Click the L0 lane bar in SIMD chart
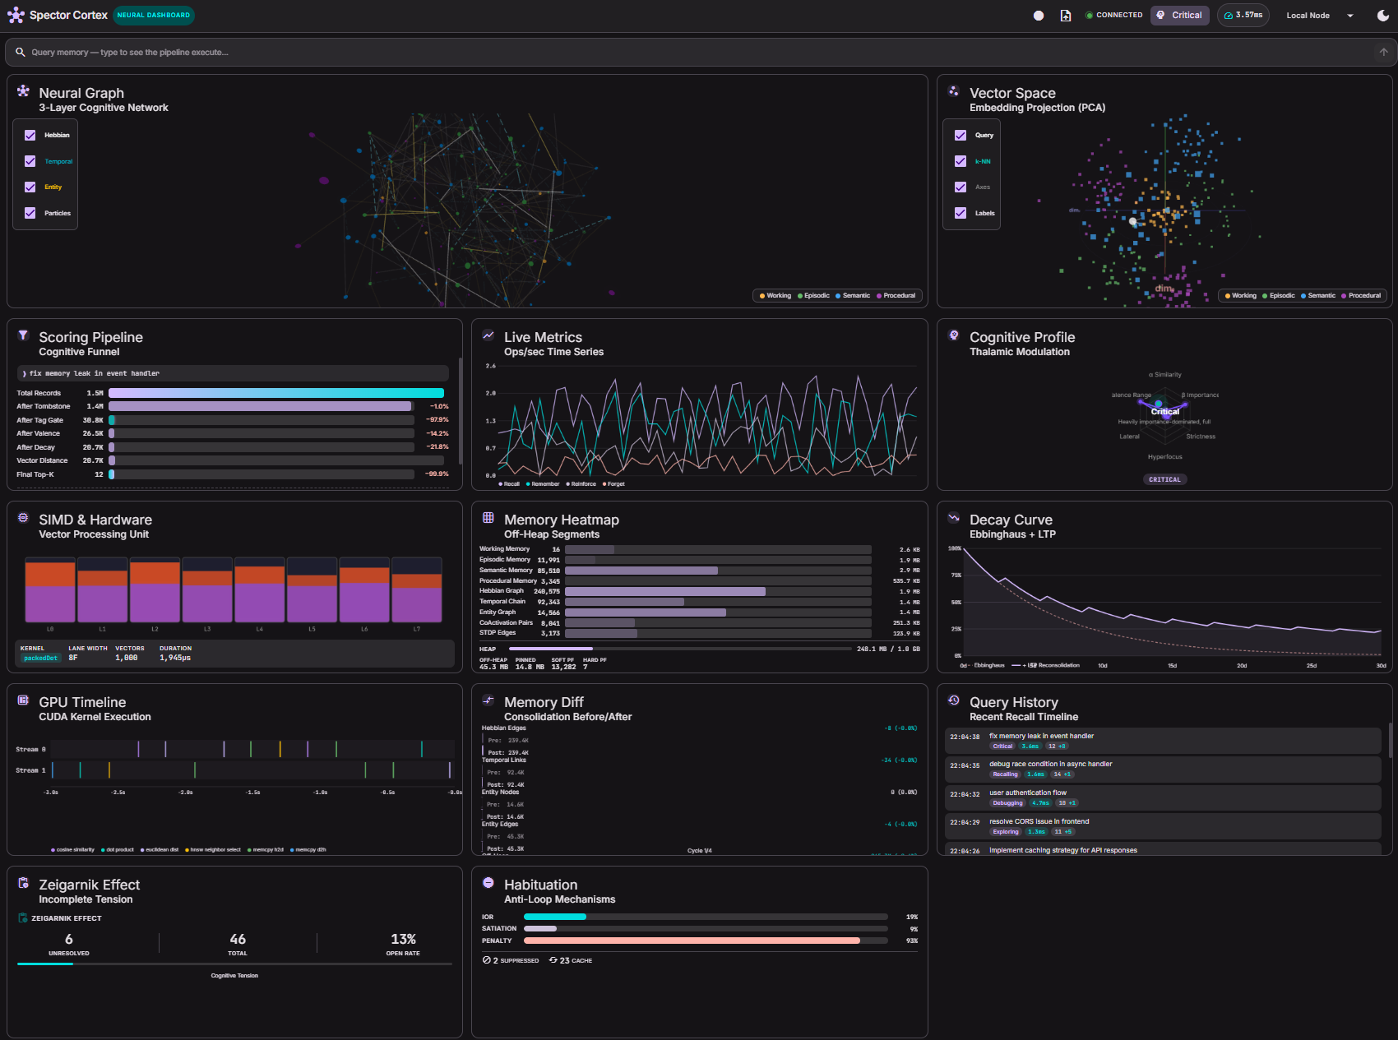 50,590
